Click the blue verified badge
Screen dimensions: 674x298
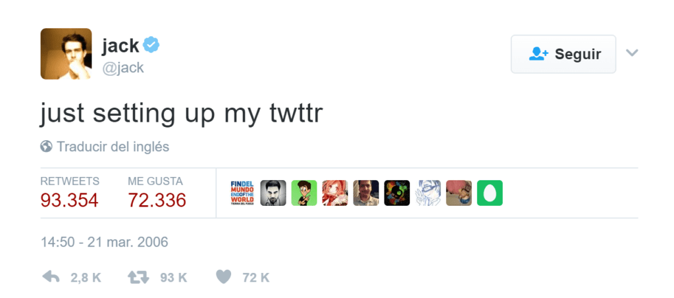tap(152, 45)
